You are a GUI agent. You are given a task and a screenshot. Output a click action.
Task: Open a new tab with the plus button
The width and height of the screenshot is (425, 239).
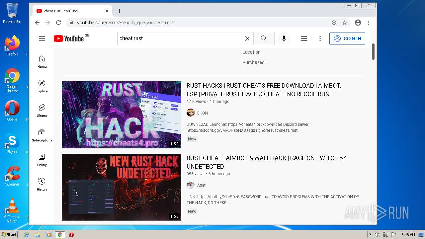click(x=120, y=11)
